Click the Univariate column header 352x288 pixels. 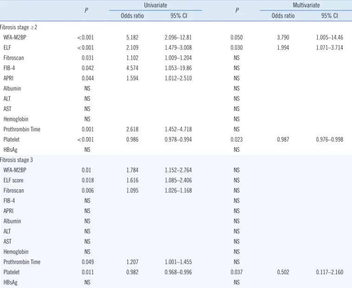[x=155, y=5]
